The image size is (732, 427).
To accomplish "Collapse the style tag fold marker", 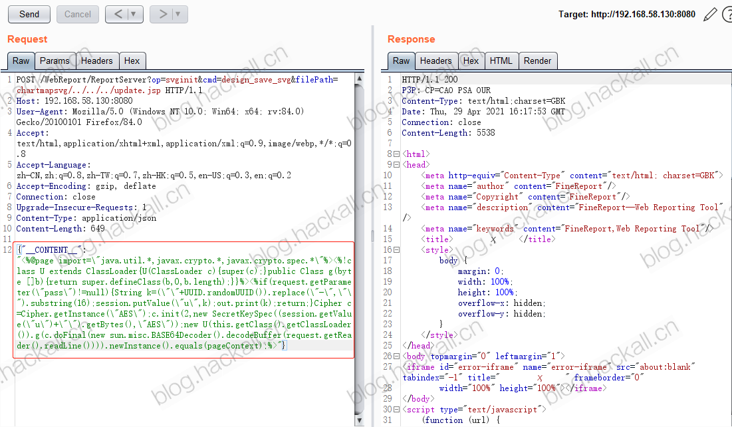I will pyautogui.click(x=396, y=250).
